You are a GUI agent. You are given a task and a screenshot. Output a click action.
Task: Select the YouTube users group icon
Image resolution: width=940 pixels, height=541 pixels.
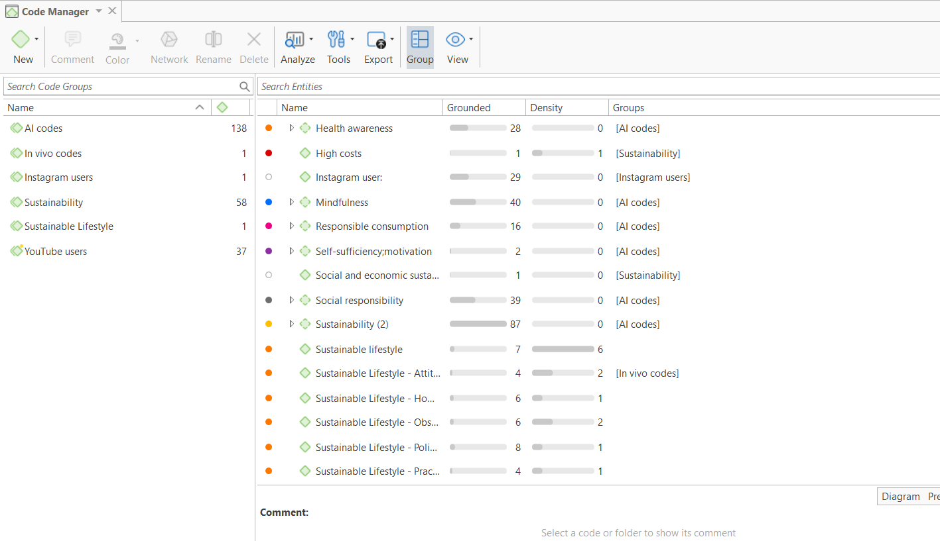click(17, 251)
